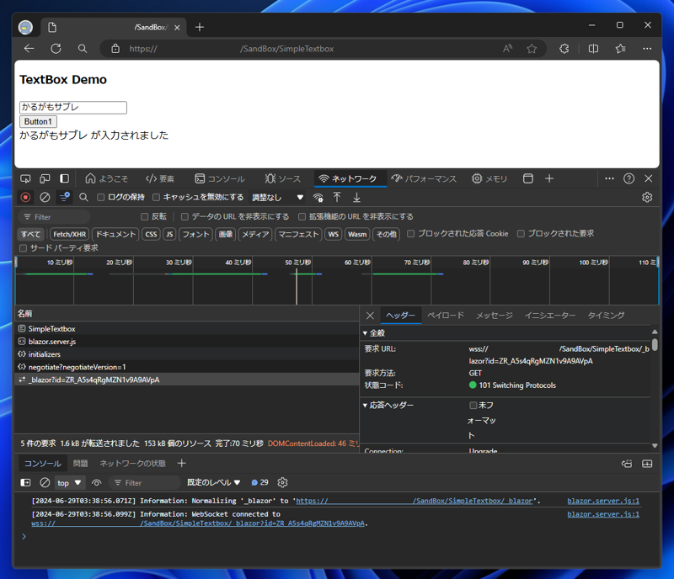674x579 pixels.
Task: Add more DevTools tools with plus icon
Action: [549, 178]
